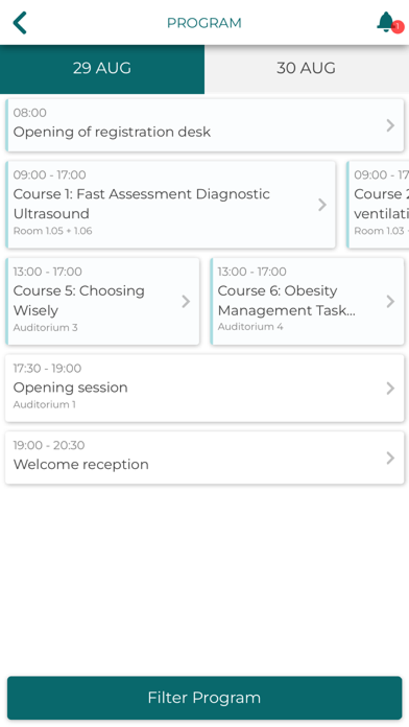Screen dimensions: 409x727
Task: Expand Course 6 Obesity Management chevron
Action: coord(390,301)
